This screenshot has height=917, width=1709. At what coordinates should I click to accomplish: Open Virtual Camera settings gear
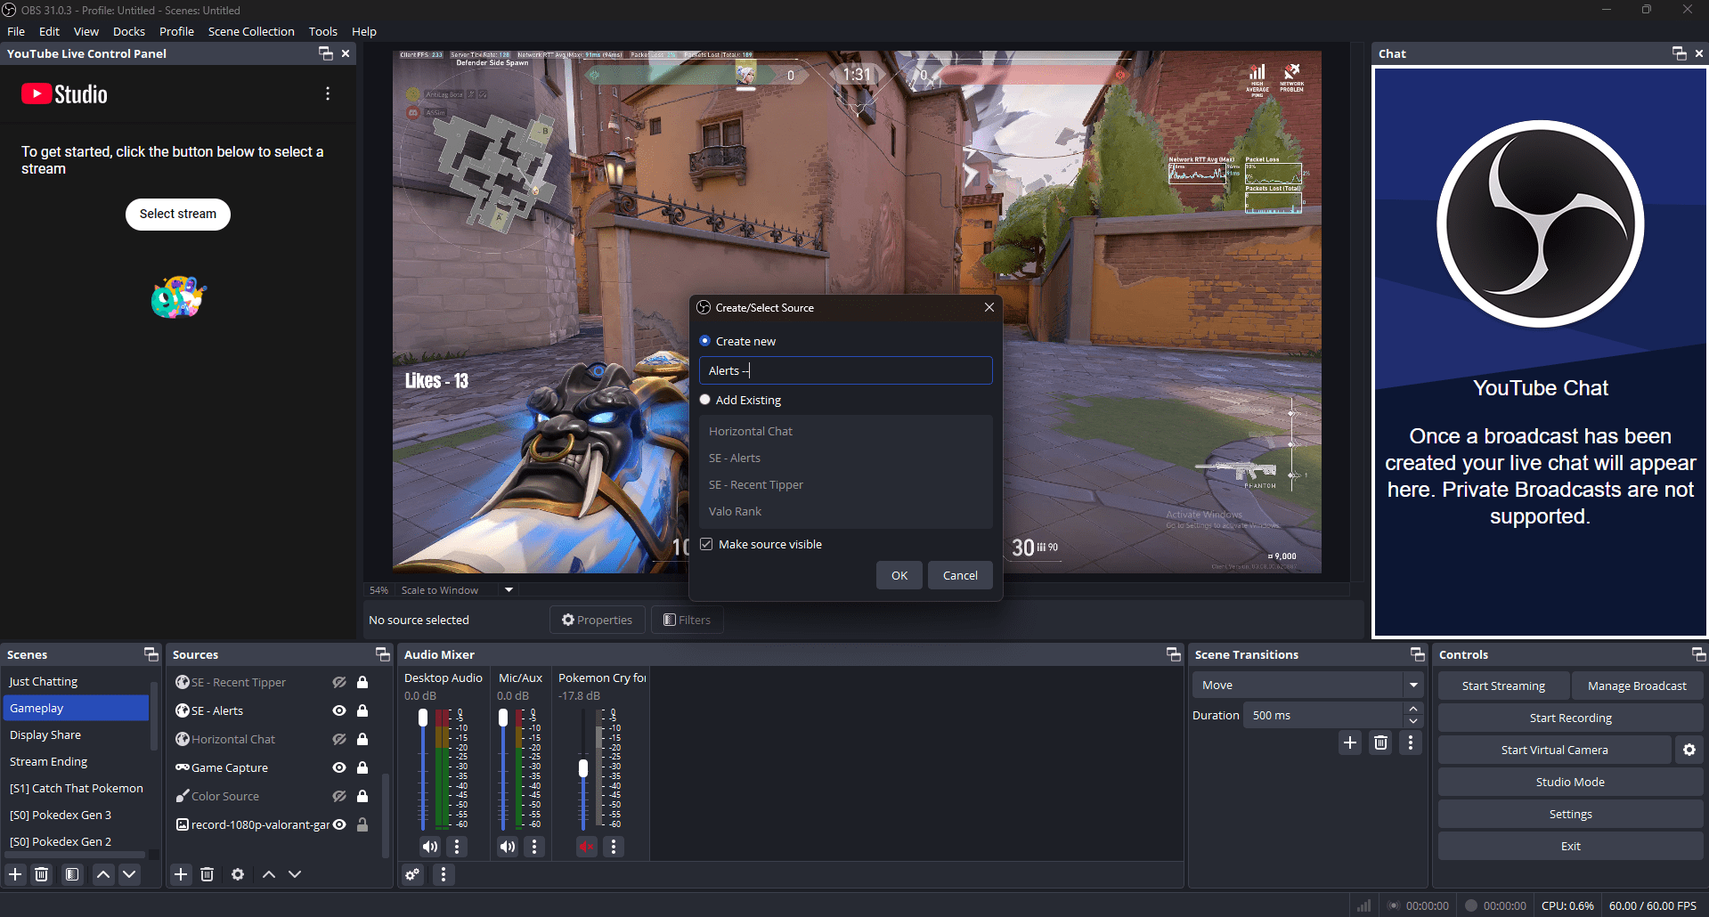(1689, 750)
